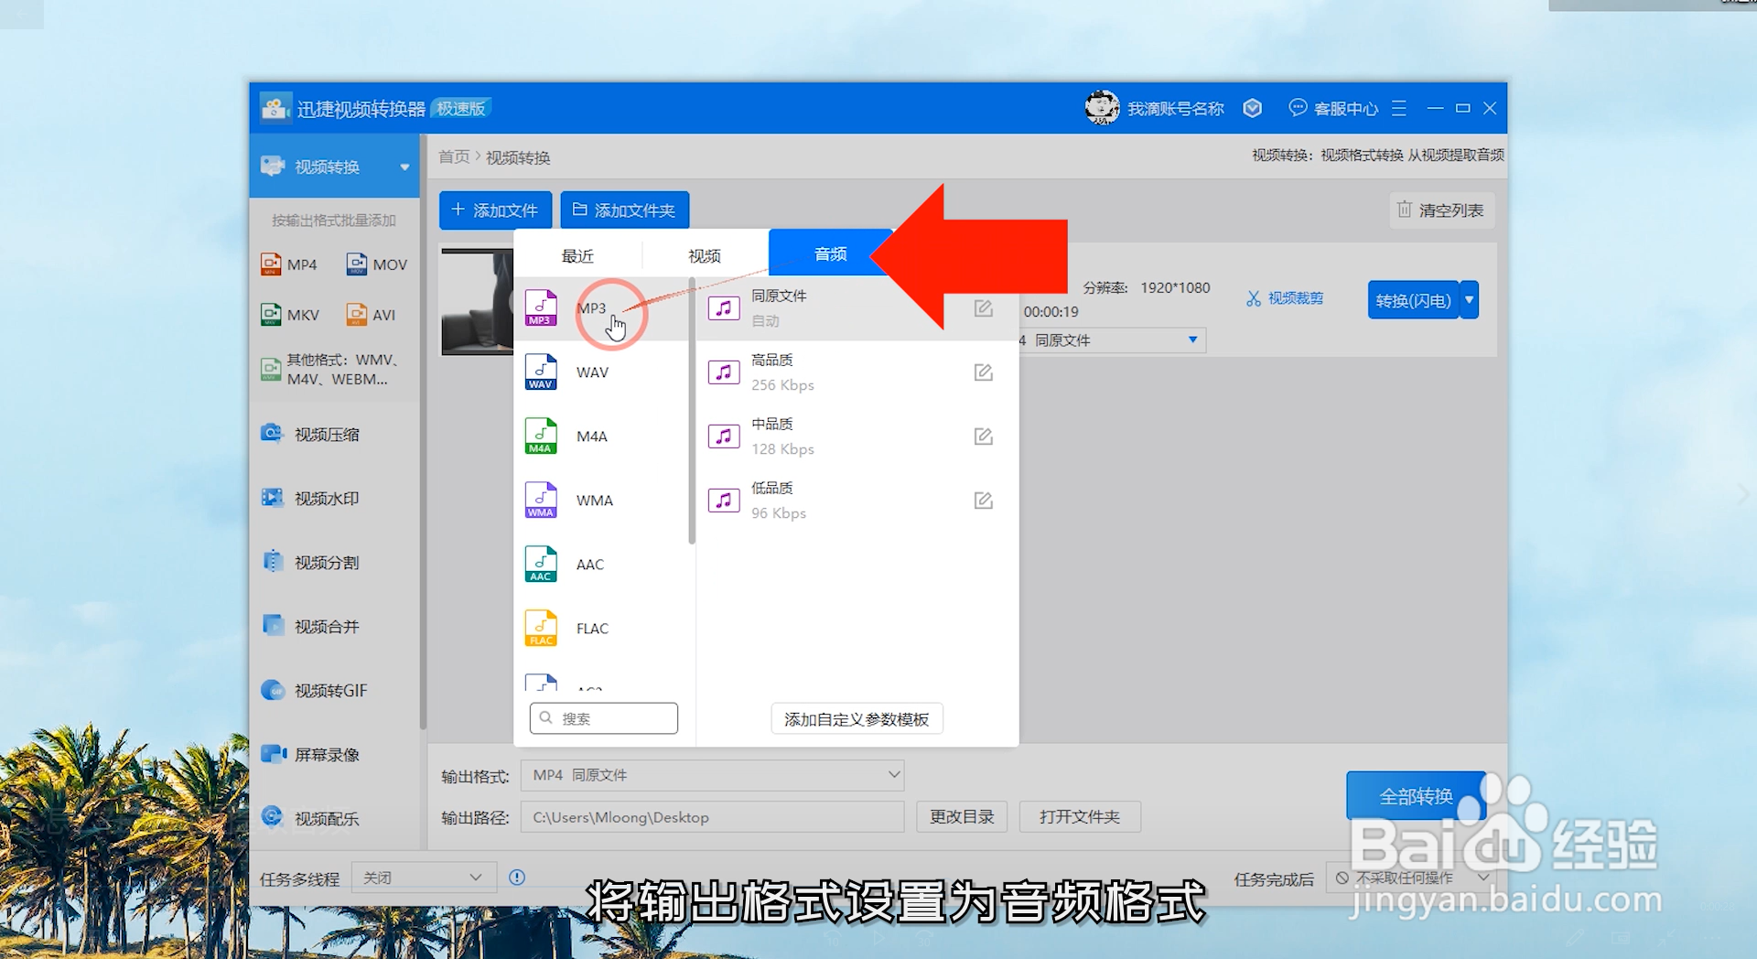Open 视频裁剪 crop link
Viewport: 1757px width, 959px height.
[1285, 298]
